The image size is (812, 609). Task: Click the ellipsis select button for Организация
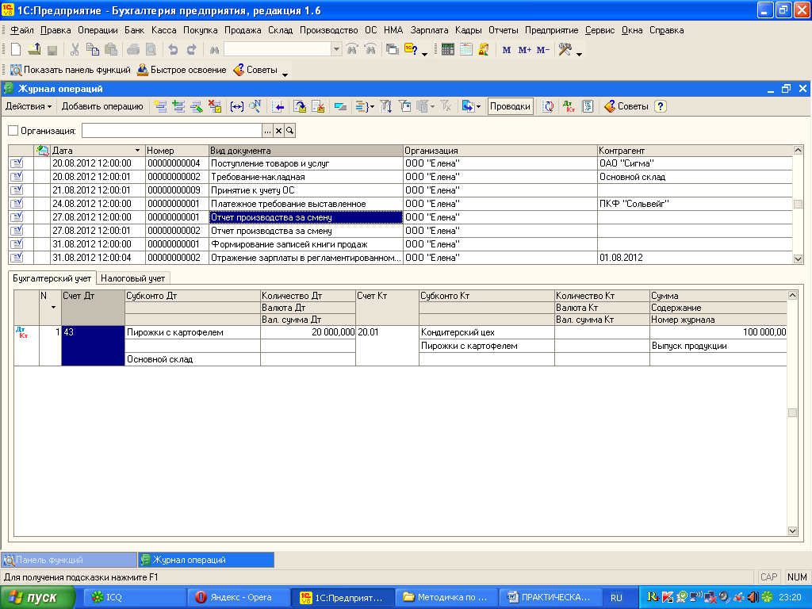pyautogui.click(x=267, y=131)
